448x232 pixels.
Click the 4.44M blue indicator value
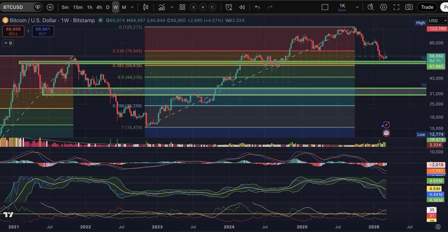(435, 194)
